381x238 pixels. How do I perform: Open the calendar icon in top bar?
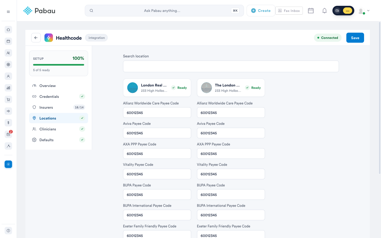click(x=311, y=11)
